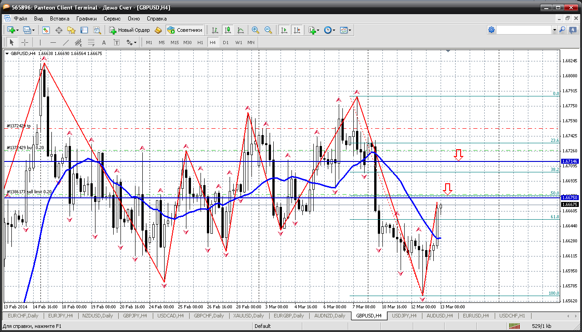Select the trendline drawing tool
Image resolution: width=582 pixels, height=332 pixels.
65,42
